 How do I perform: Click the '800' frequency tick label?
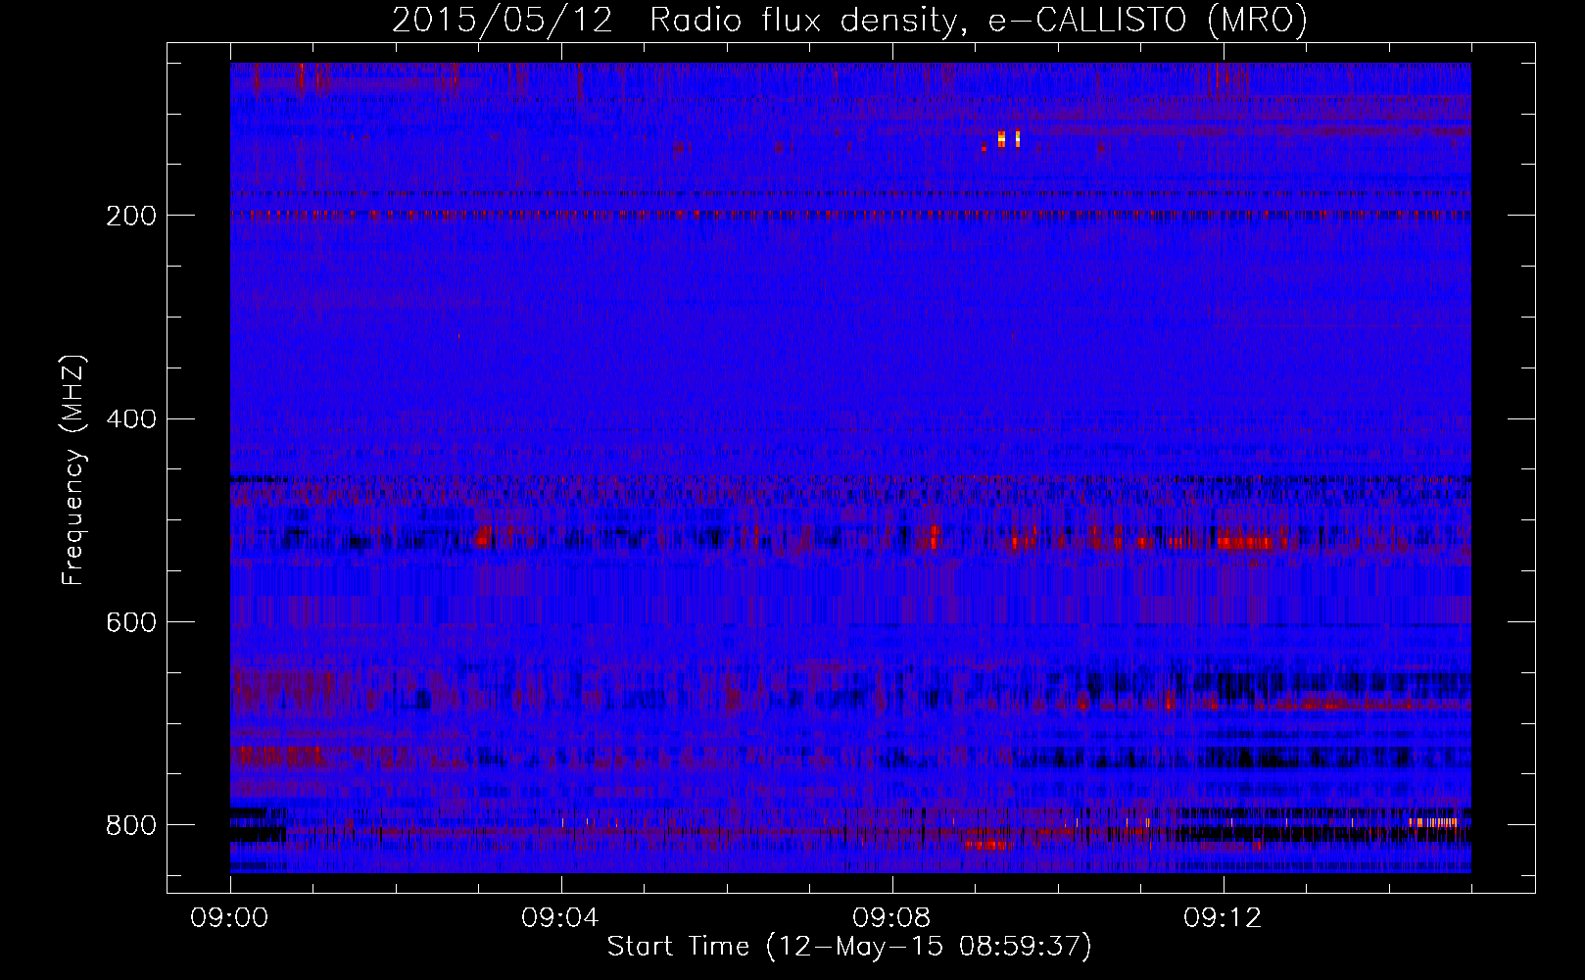(x=131, y=825)
